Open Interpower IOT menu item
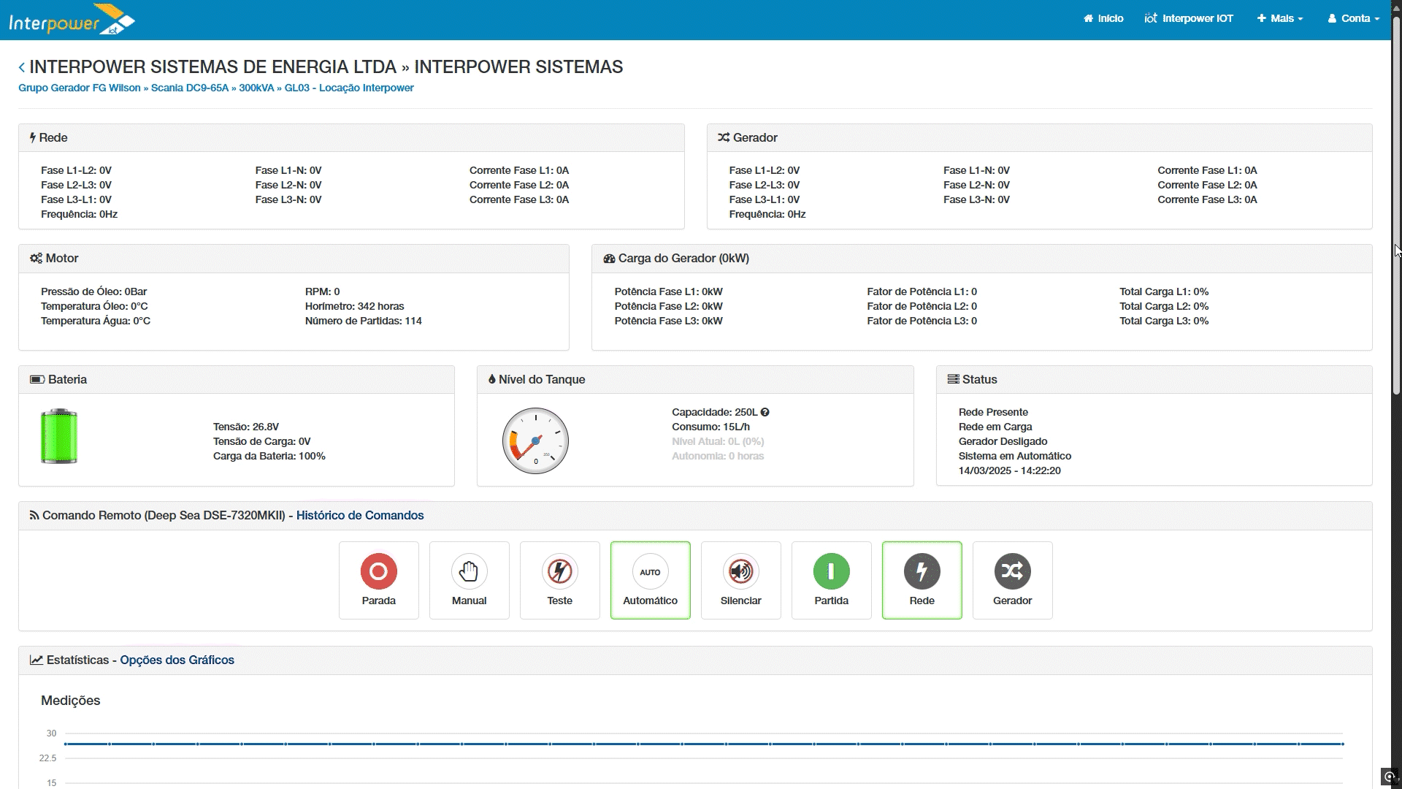 click(x=1189, y=18)
